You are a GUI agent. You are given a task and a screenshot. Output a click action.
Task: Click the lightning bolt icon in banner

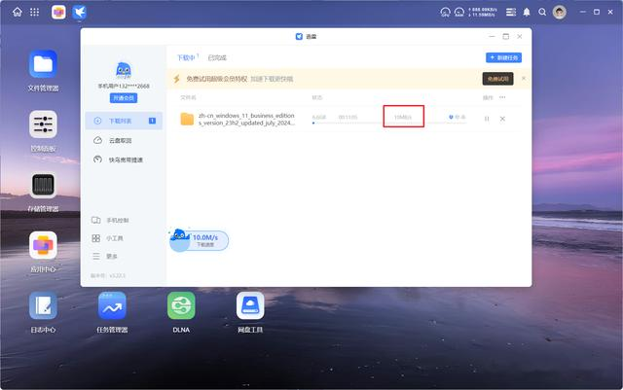coord(177,79)
